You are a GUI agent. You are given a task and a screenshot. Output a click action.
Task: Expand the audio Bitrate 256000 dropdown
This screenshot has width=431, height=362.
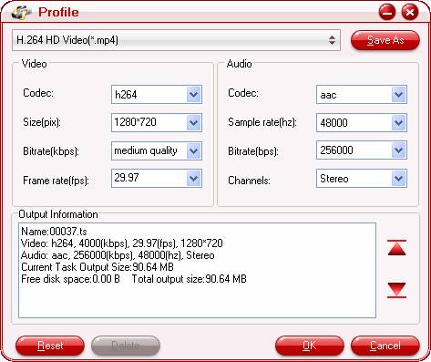pos(362,150)
